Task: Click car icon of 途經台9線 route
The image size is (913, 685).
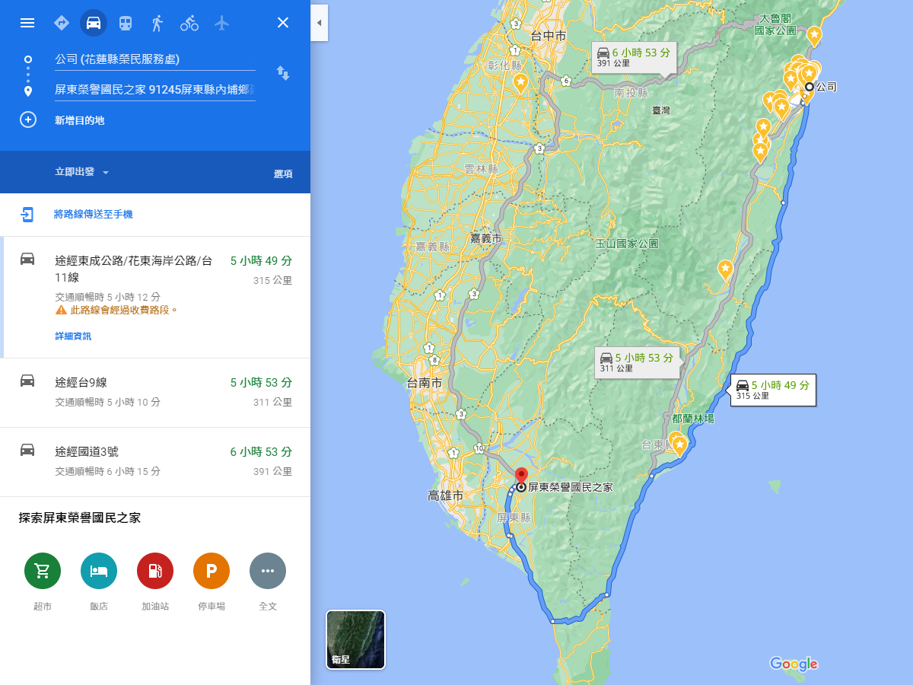Action: click(27, 381)
